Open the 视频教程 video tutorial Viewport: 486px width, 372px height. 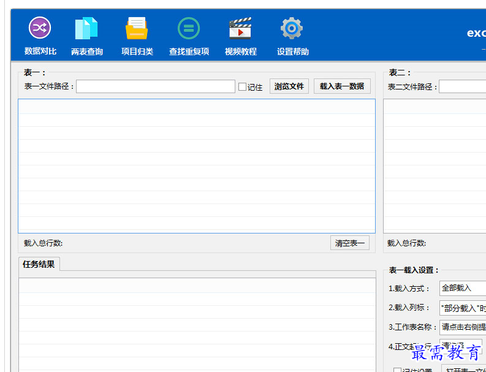240,36
